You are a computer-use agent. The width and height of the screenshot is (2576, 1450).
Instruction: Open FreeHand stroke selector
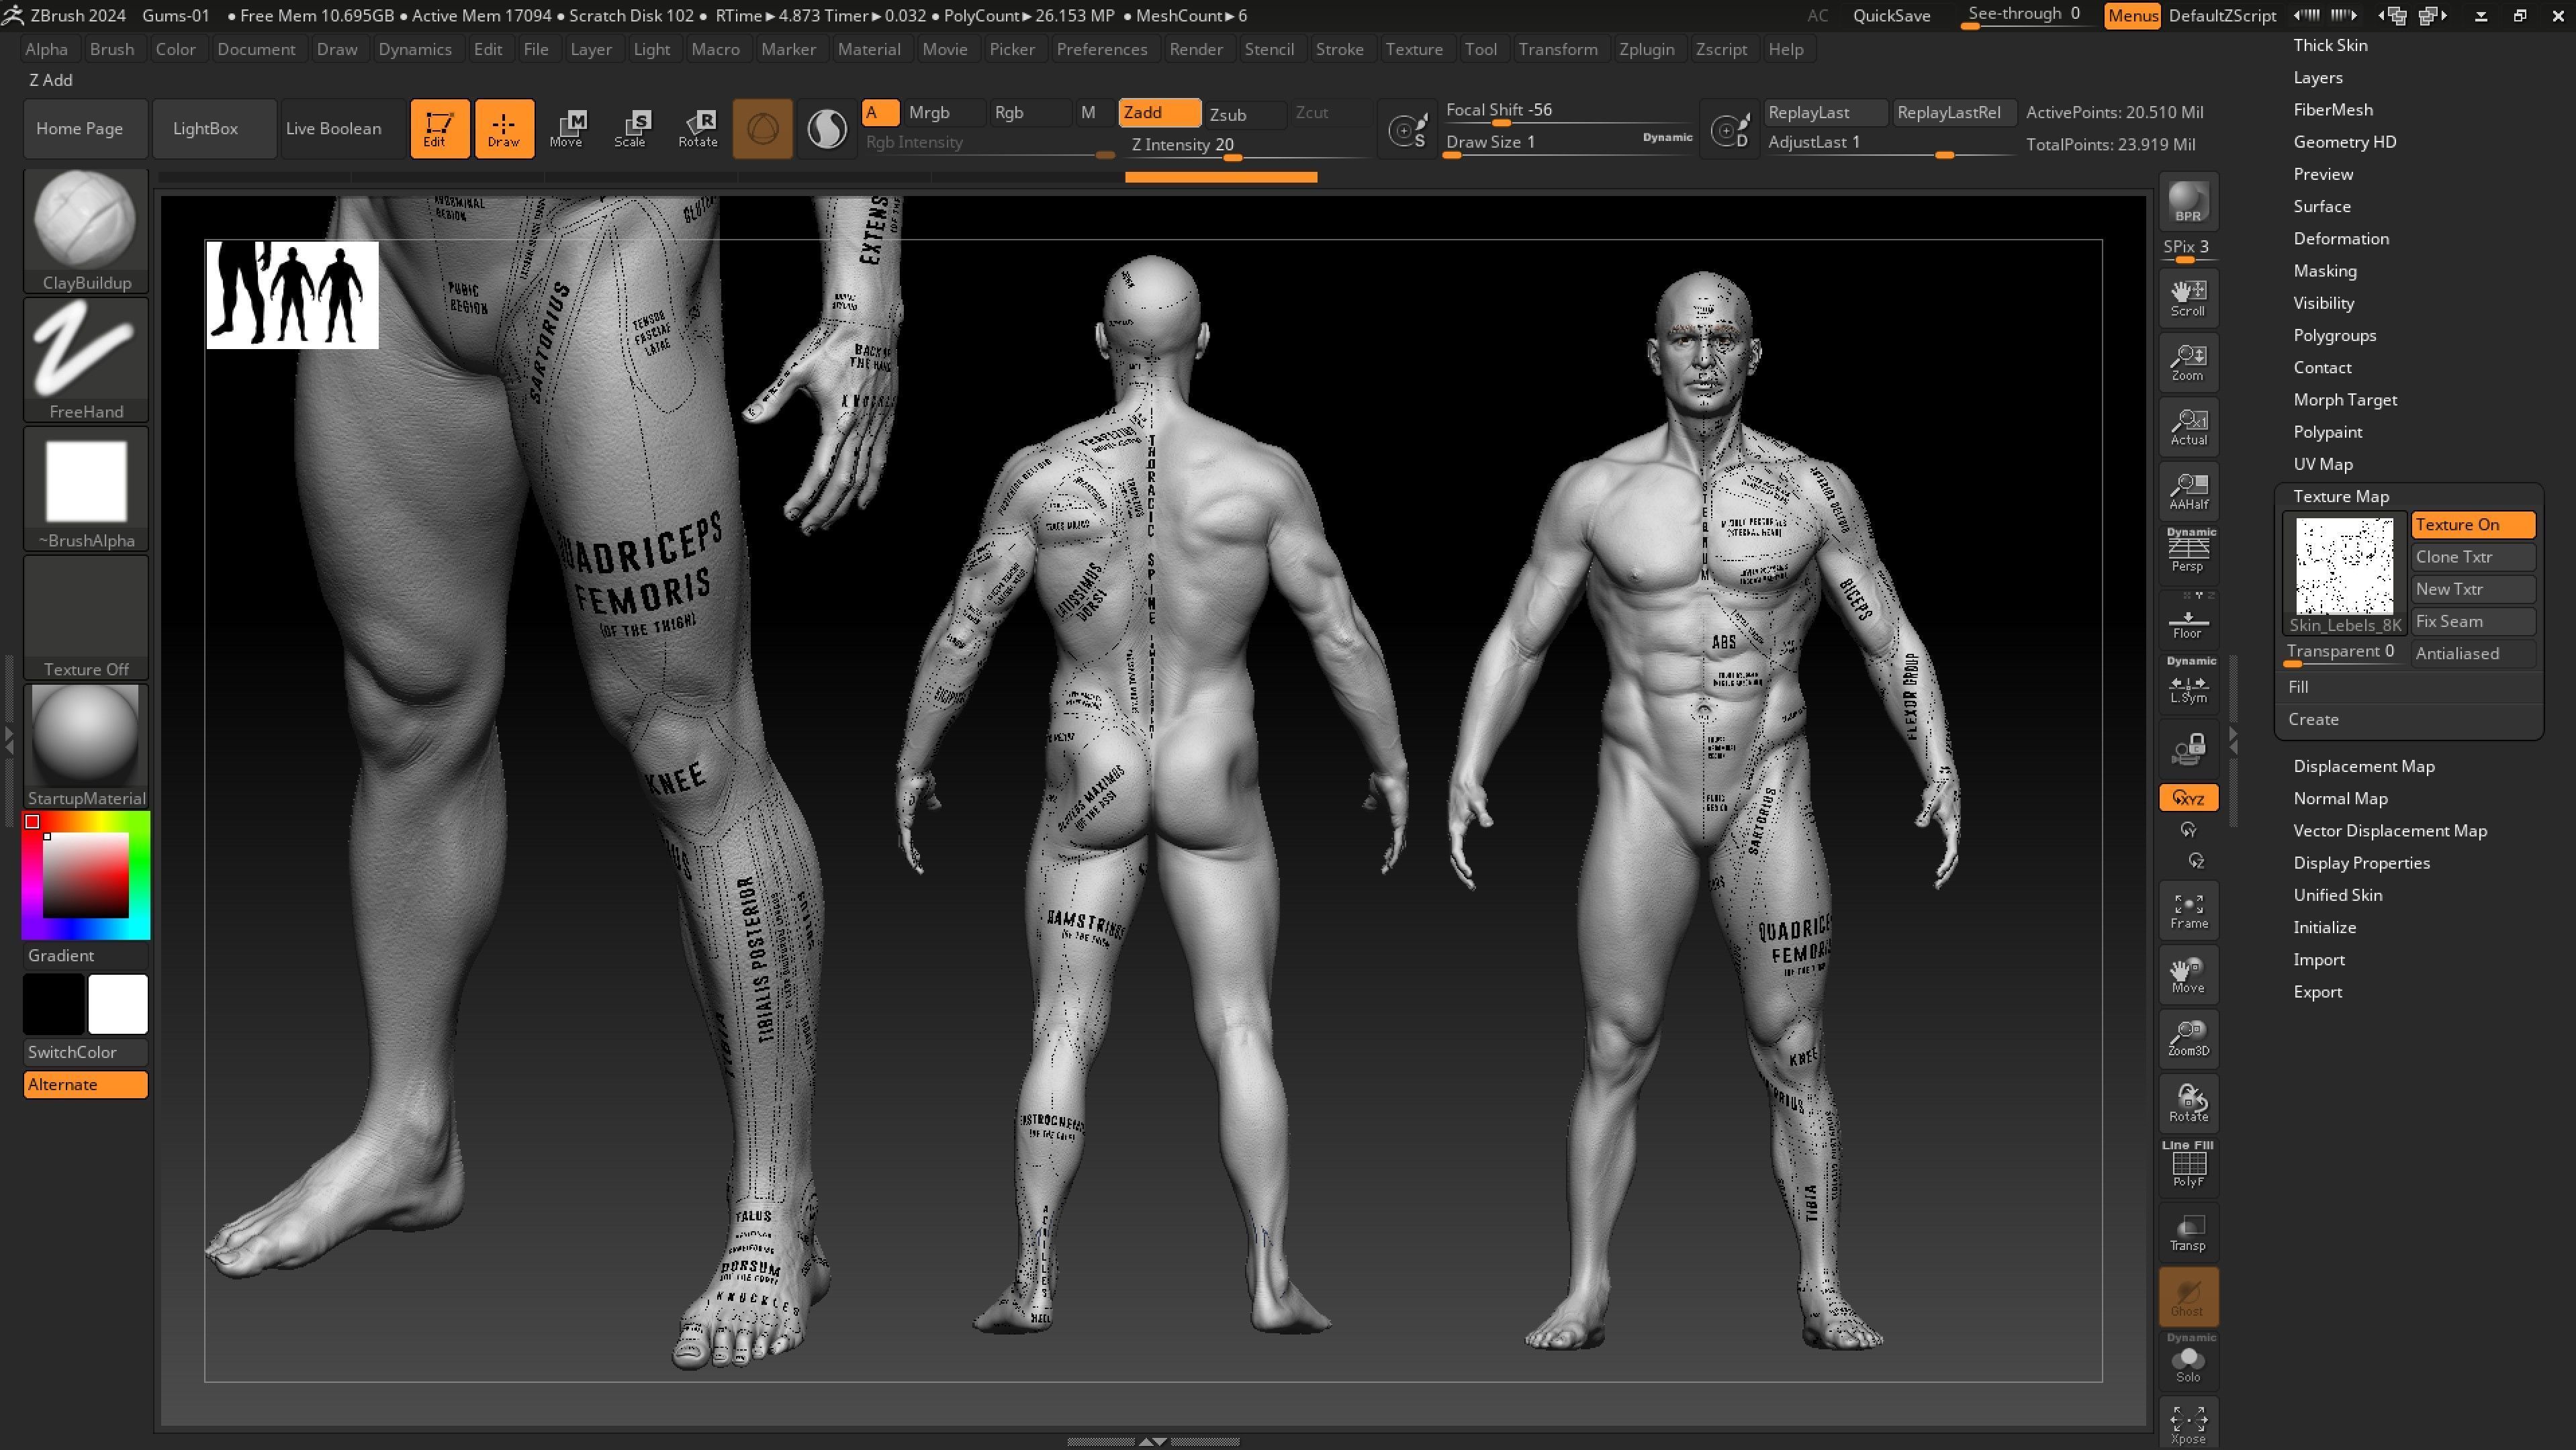pos(86,360)
